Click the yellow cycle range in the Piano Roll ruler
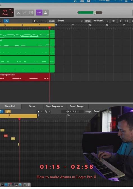This screenshot has width=133, height=189. pyautogui.click(x=19, y=116)
